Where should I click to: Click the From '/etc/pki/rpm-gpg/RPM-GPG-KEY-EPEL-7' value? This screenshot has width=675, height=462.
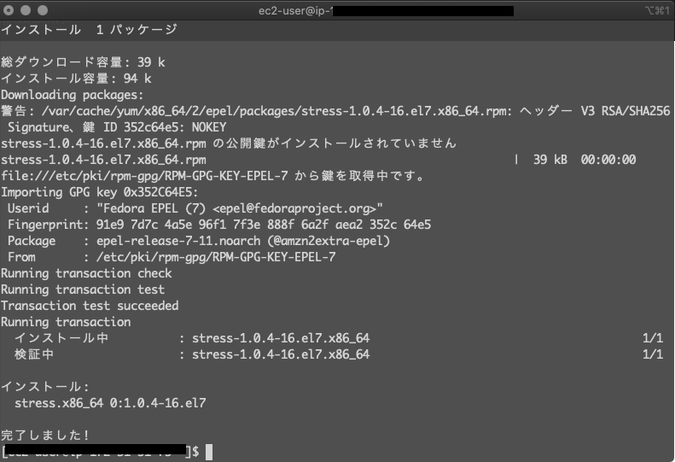click(216, 257)
